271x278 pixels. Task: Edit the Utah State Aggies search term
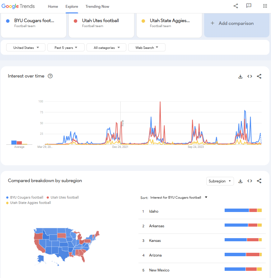[169, 25]
